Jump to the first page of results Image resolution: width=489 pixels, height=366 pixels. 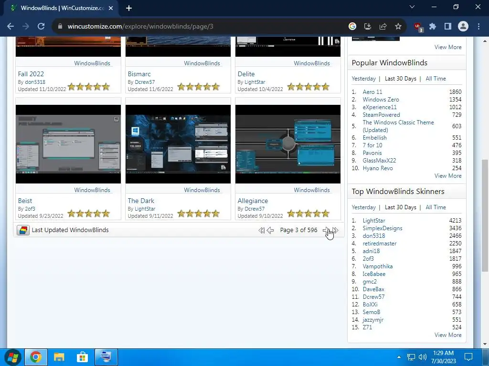(x=261, y=230)
